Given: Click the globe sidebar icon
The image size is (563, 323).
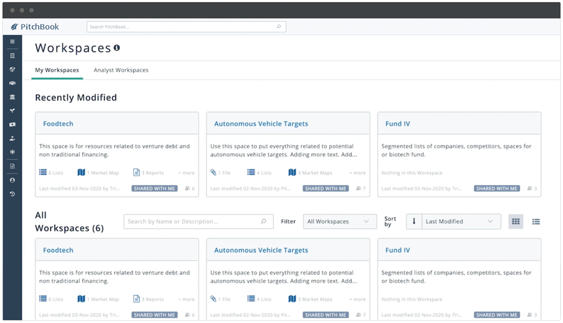Looking at the screenshot, I should coord(12,69).
